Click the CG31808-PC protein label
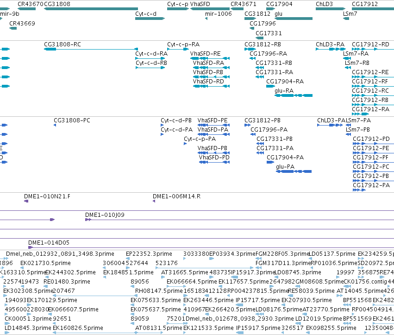The width and height of the screenshot is (394, 335). (x=72, y=120)
